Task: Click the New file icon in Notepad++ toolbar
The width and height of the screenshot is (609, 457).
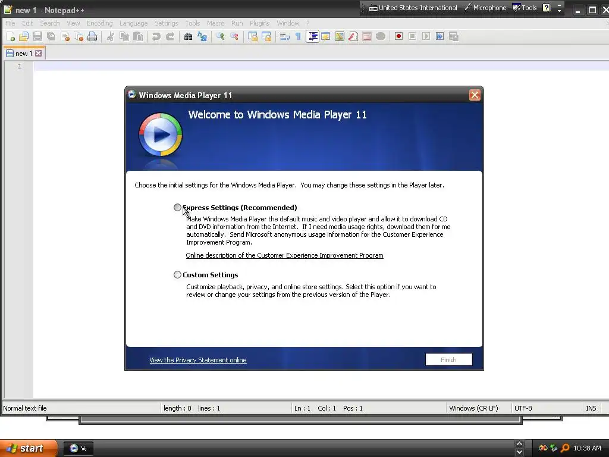Action: coord(11,36)
